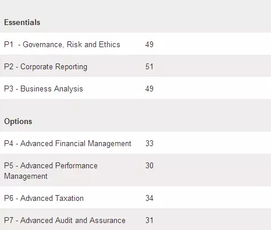Click the 33 value for P4
Image resolution: width=271 pixels, height=230 pixels.
(x=149, y=143)
